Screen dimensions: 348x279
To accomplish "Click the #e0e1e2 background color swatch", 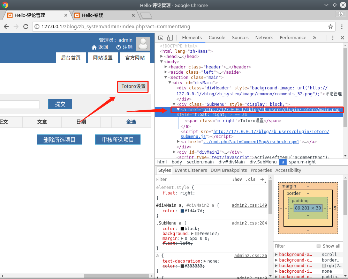I will pos(197,233).
